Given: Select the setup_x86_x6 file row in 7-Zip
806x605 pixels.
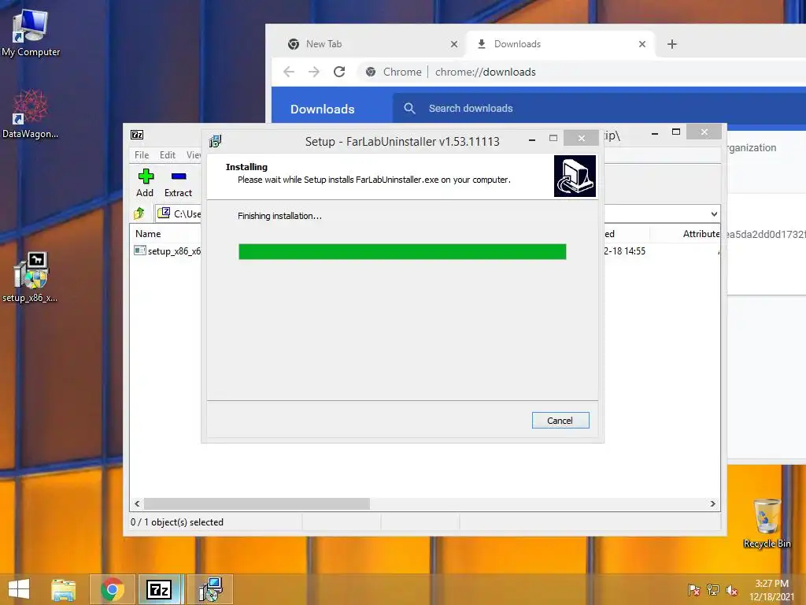Looking at the screenshot, I should coord(167,251).
